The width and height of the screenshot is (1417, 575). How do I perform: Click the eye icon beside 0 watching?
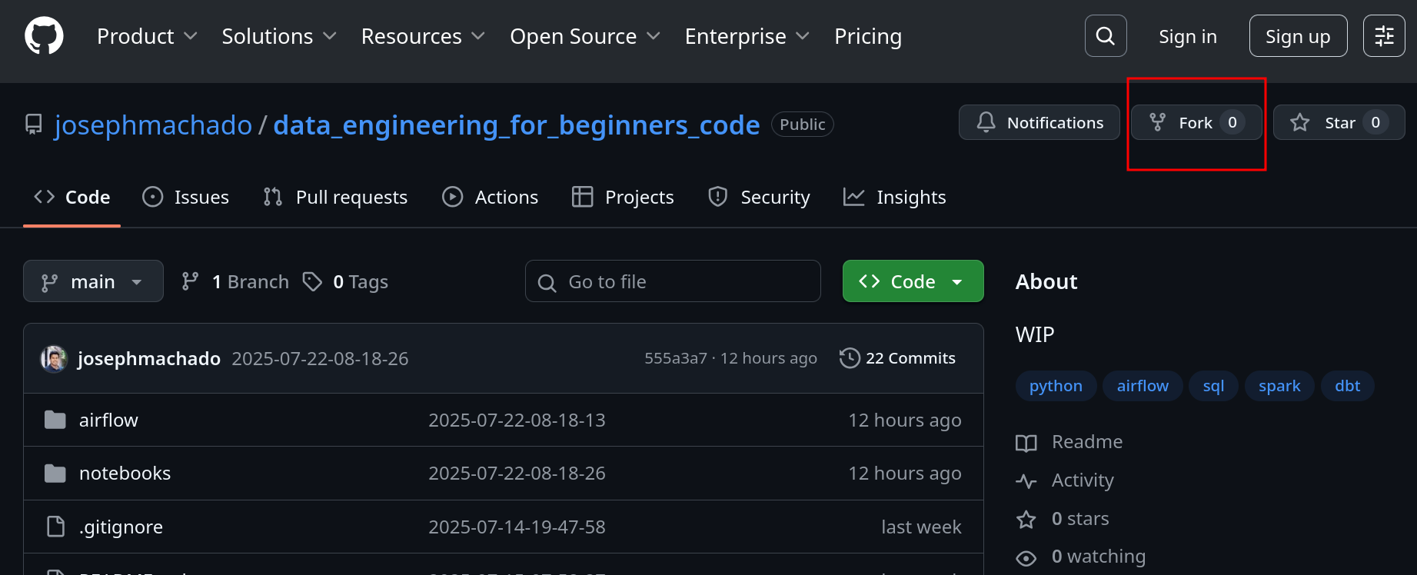[x=1026, y=557]
